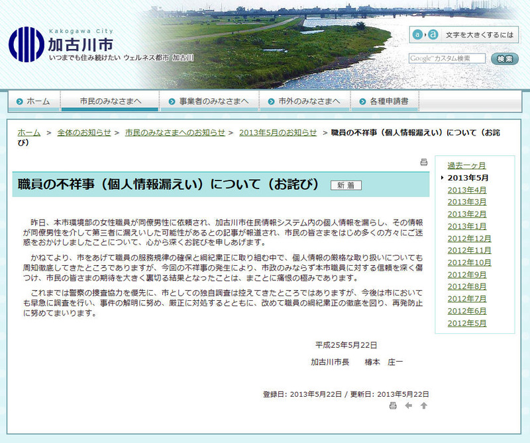Open the 文字を大きくするには help link
Image resolution: width=530 pixels, height=443 pixels.
point(480,34)
